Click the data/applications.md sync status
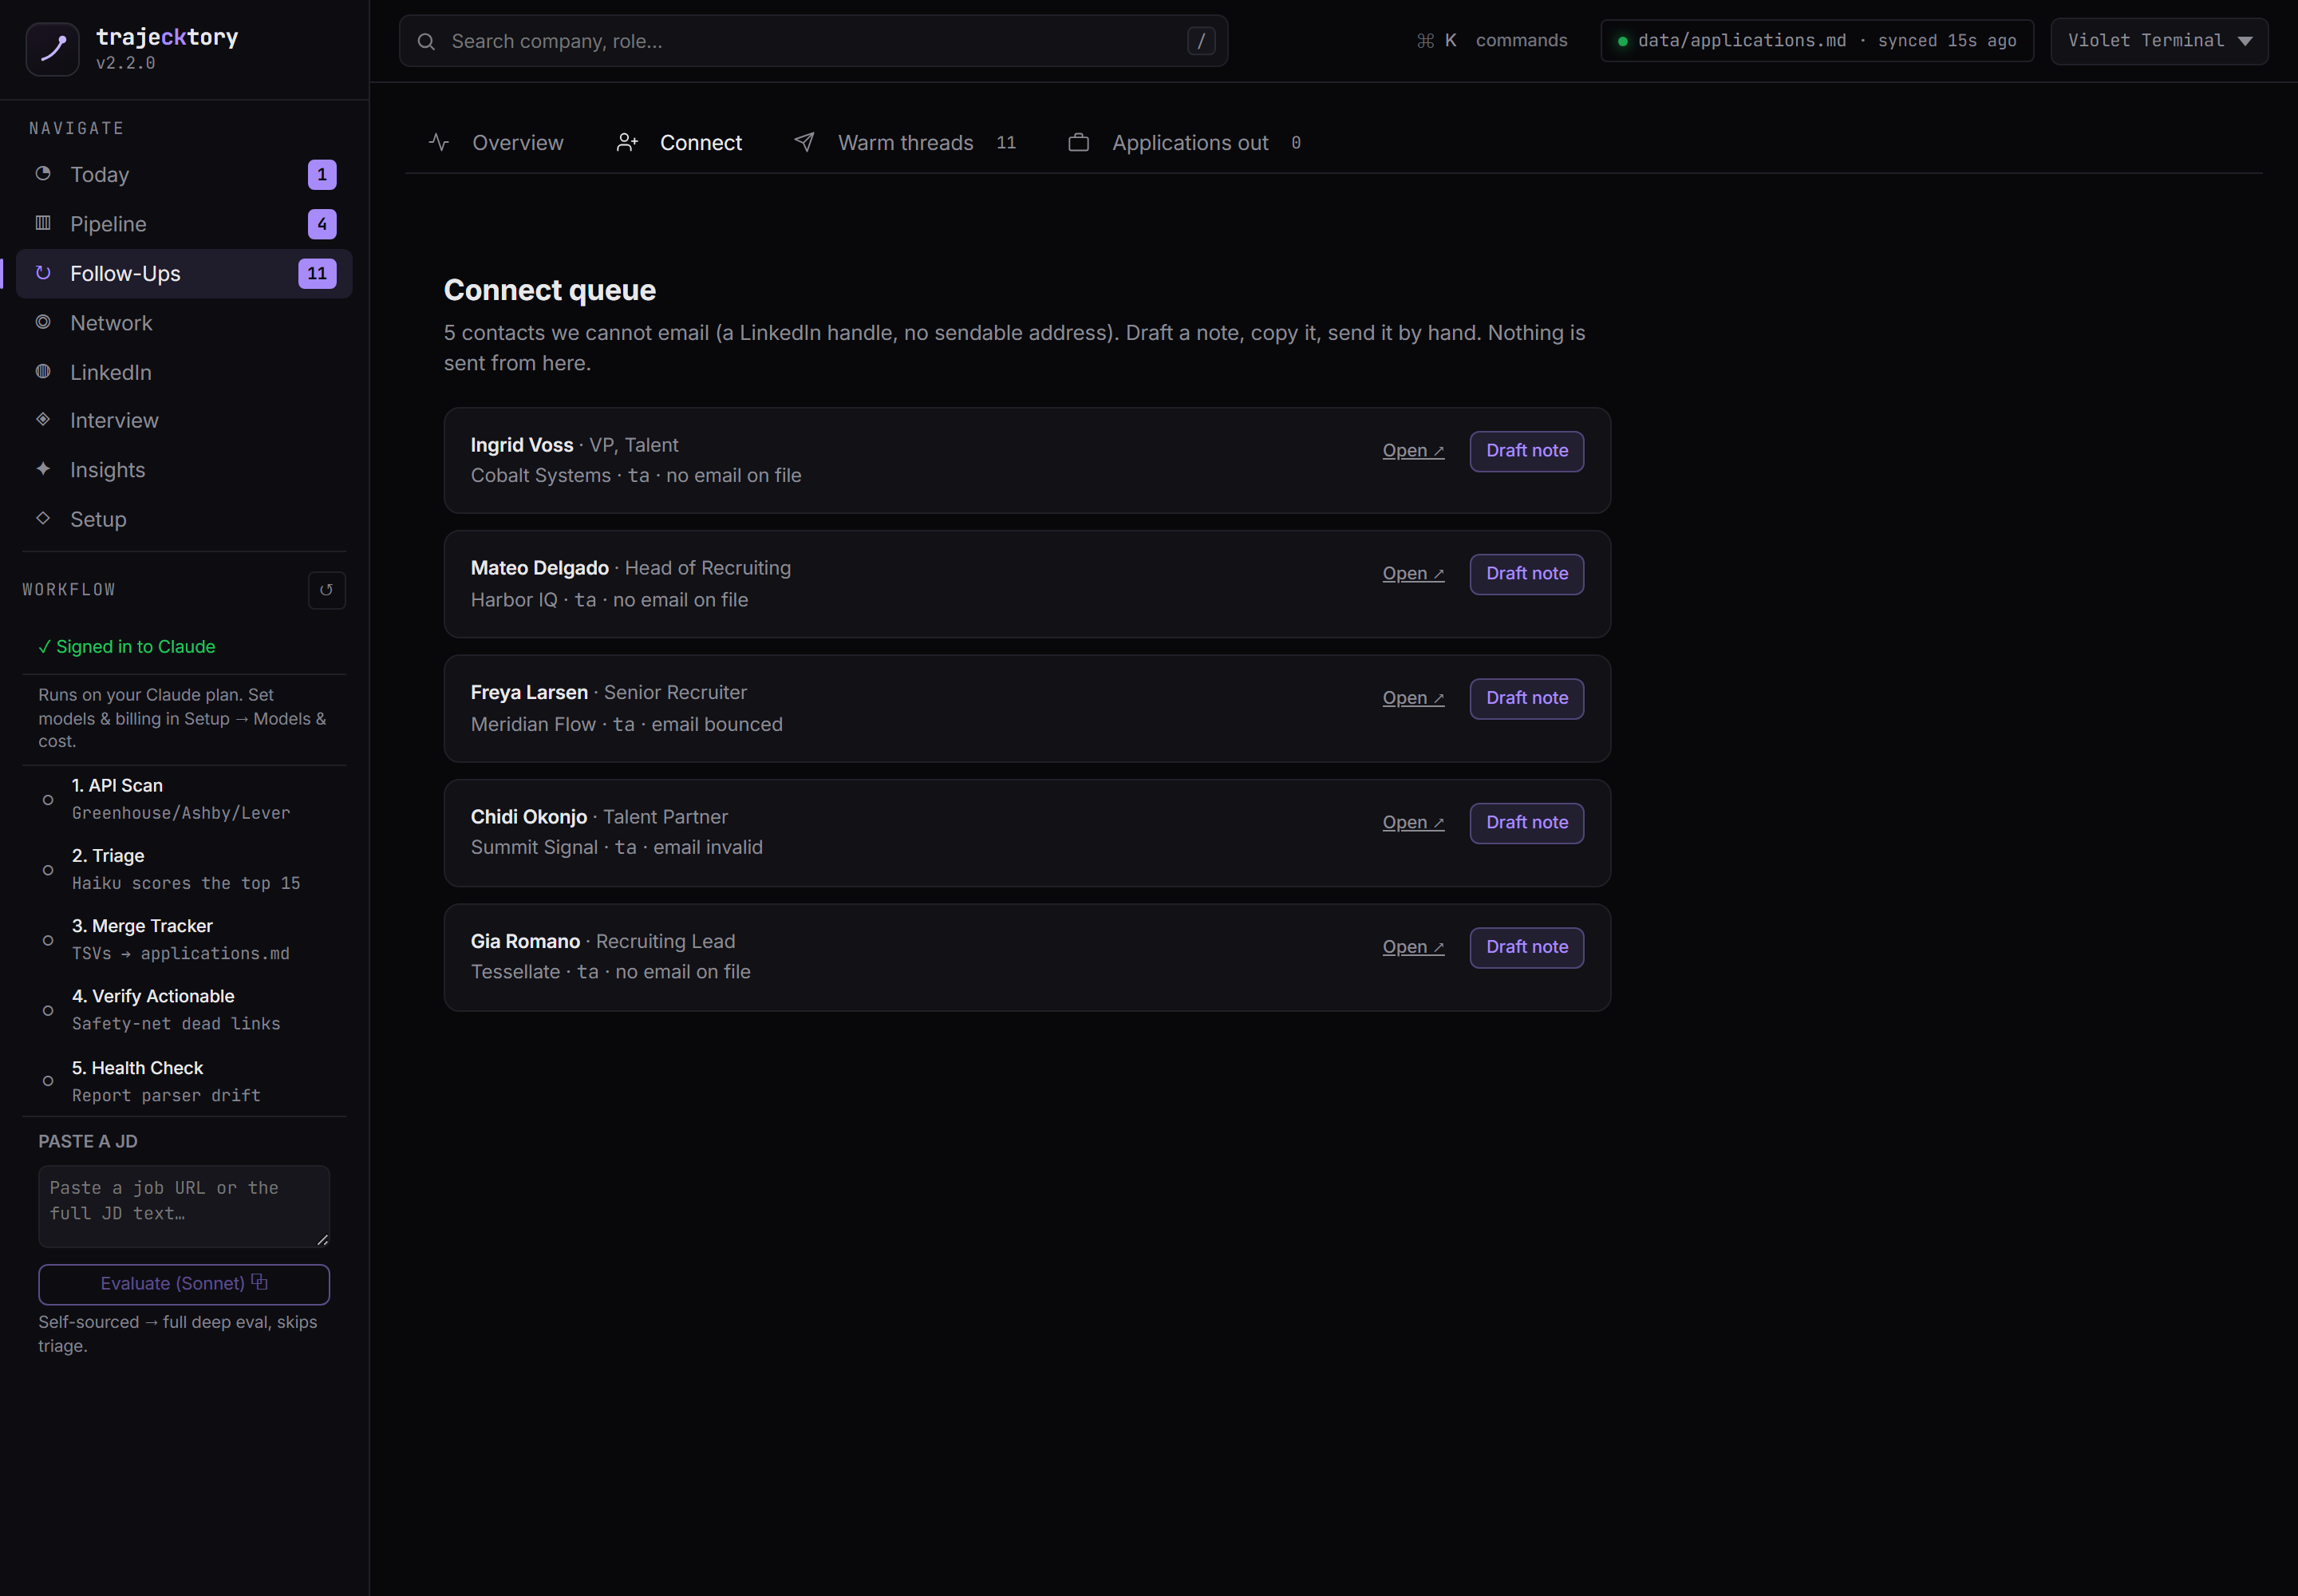 [1817, 41]
